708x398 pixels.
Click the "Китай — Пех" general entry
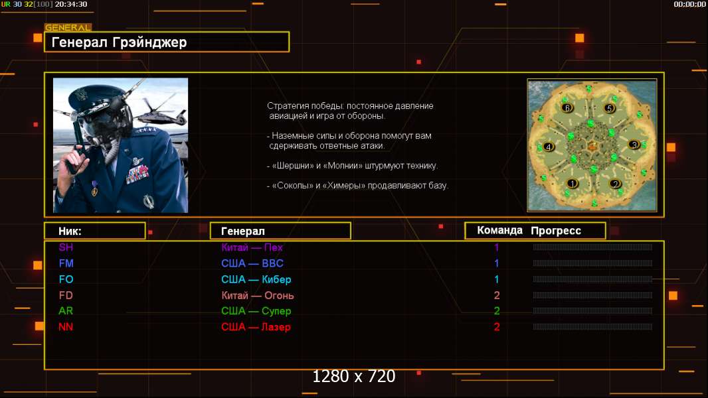tap(252, 247)
